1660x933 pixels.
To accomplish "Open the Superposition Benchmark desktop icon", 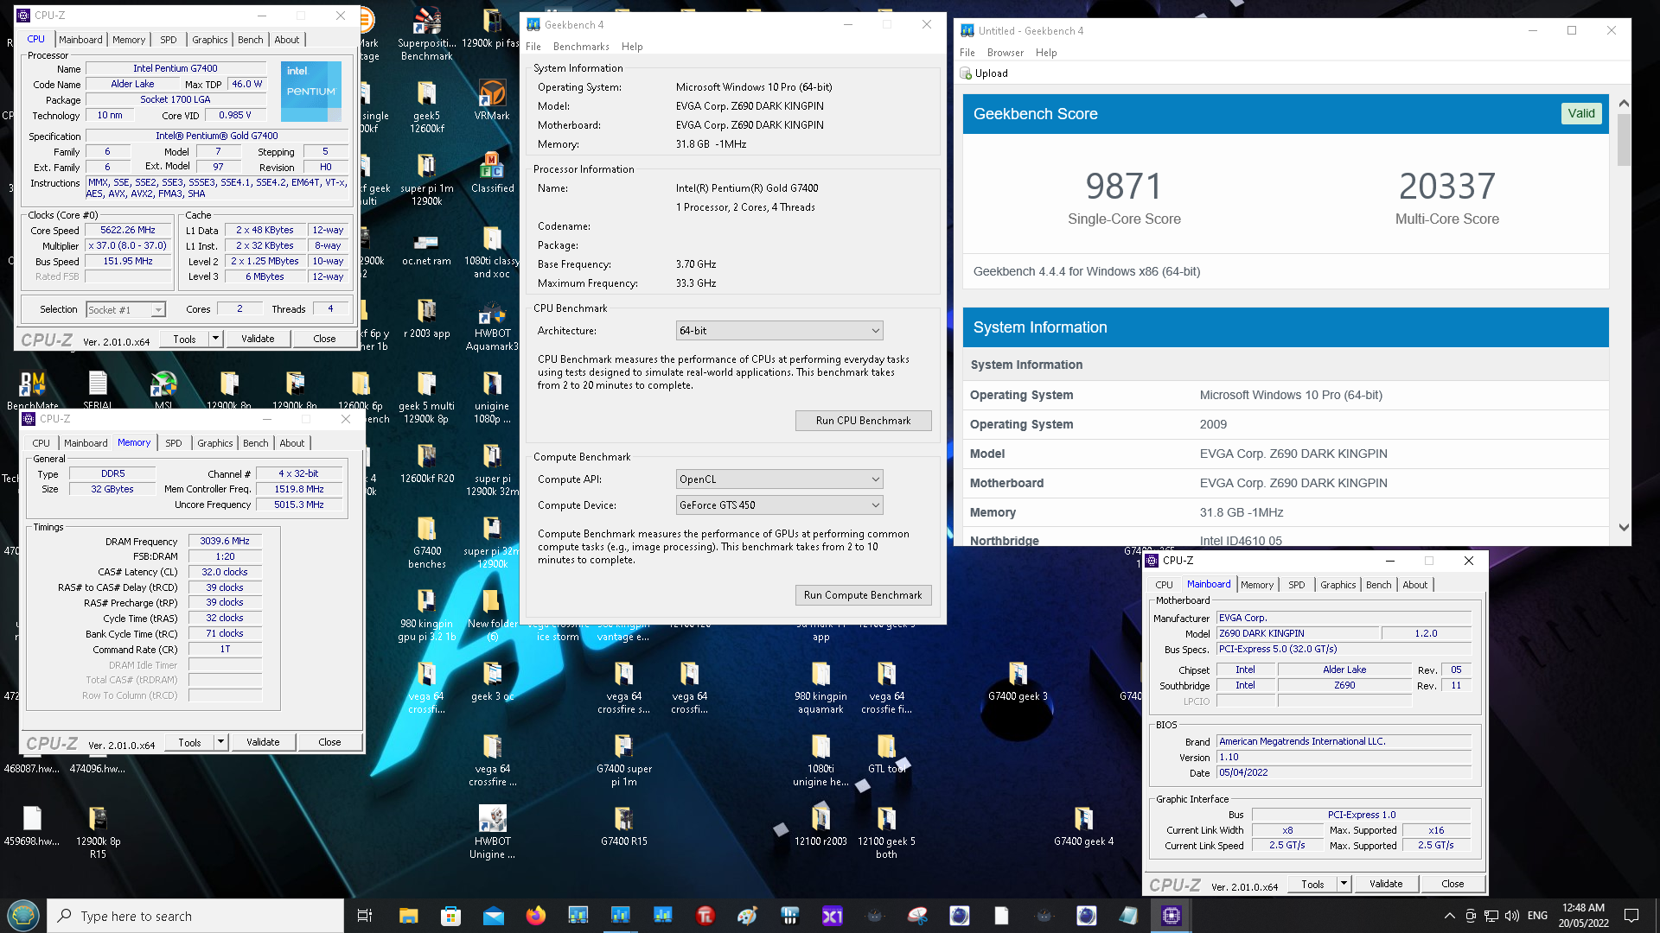I will (427, 35).
